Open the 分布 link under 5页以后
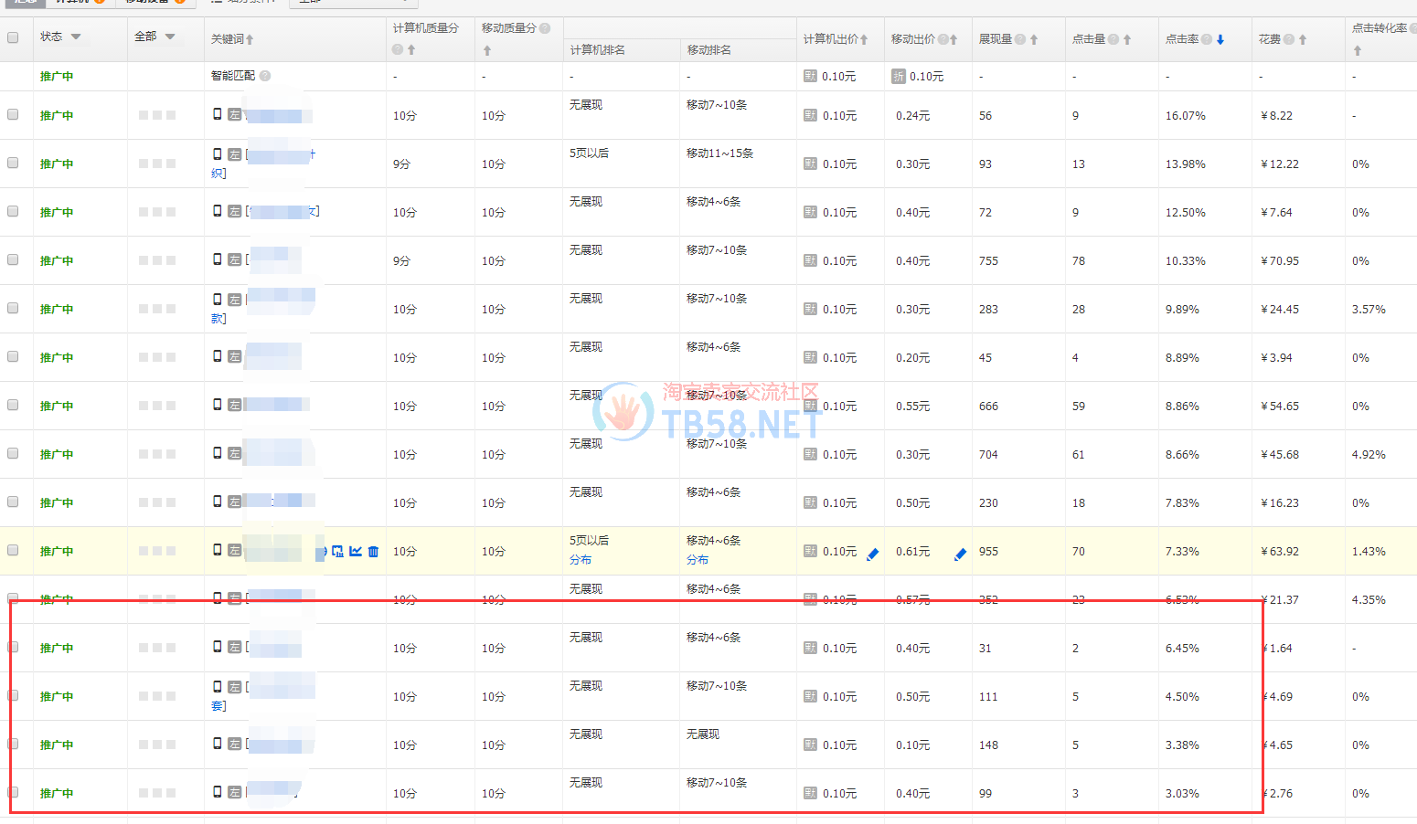1417x824 pixels. [x=581, y=560]
